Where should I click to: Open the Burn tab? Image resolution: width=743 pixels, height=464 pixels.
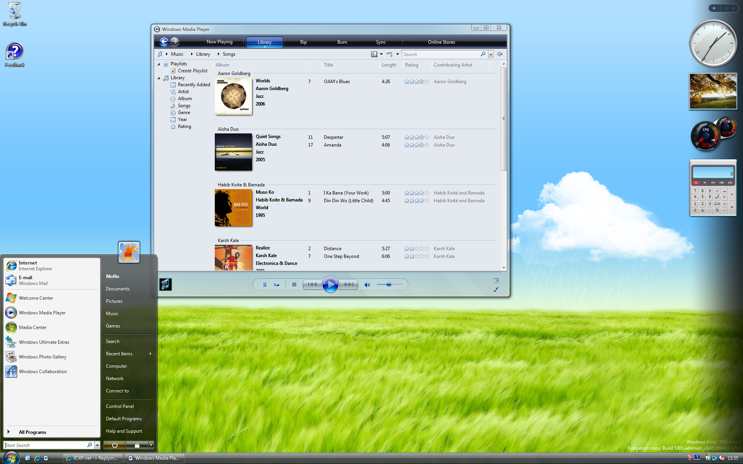point(342,42)
